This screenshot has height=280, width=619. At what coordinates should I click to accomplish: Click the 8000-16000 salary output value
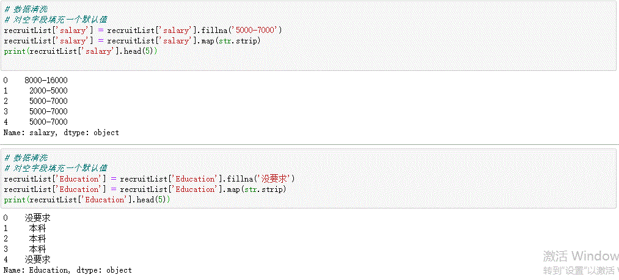46,80
